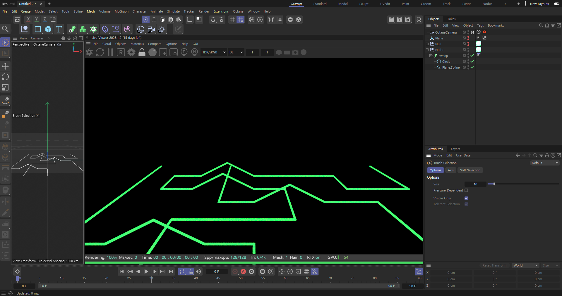Click the Objects manager filter icon

[553, 25]
